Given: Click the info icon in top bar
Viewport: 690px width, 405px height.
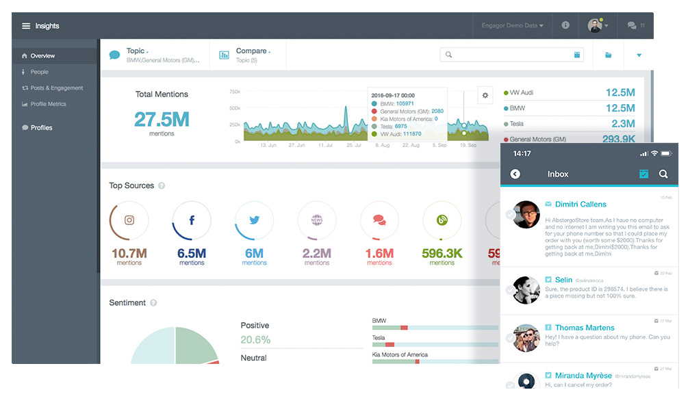Looking at the screenshot, I should 565,25.
